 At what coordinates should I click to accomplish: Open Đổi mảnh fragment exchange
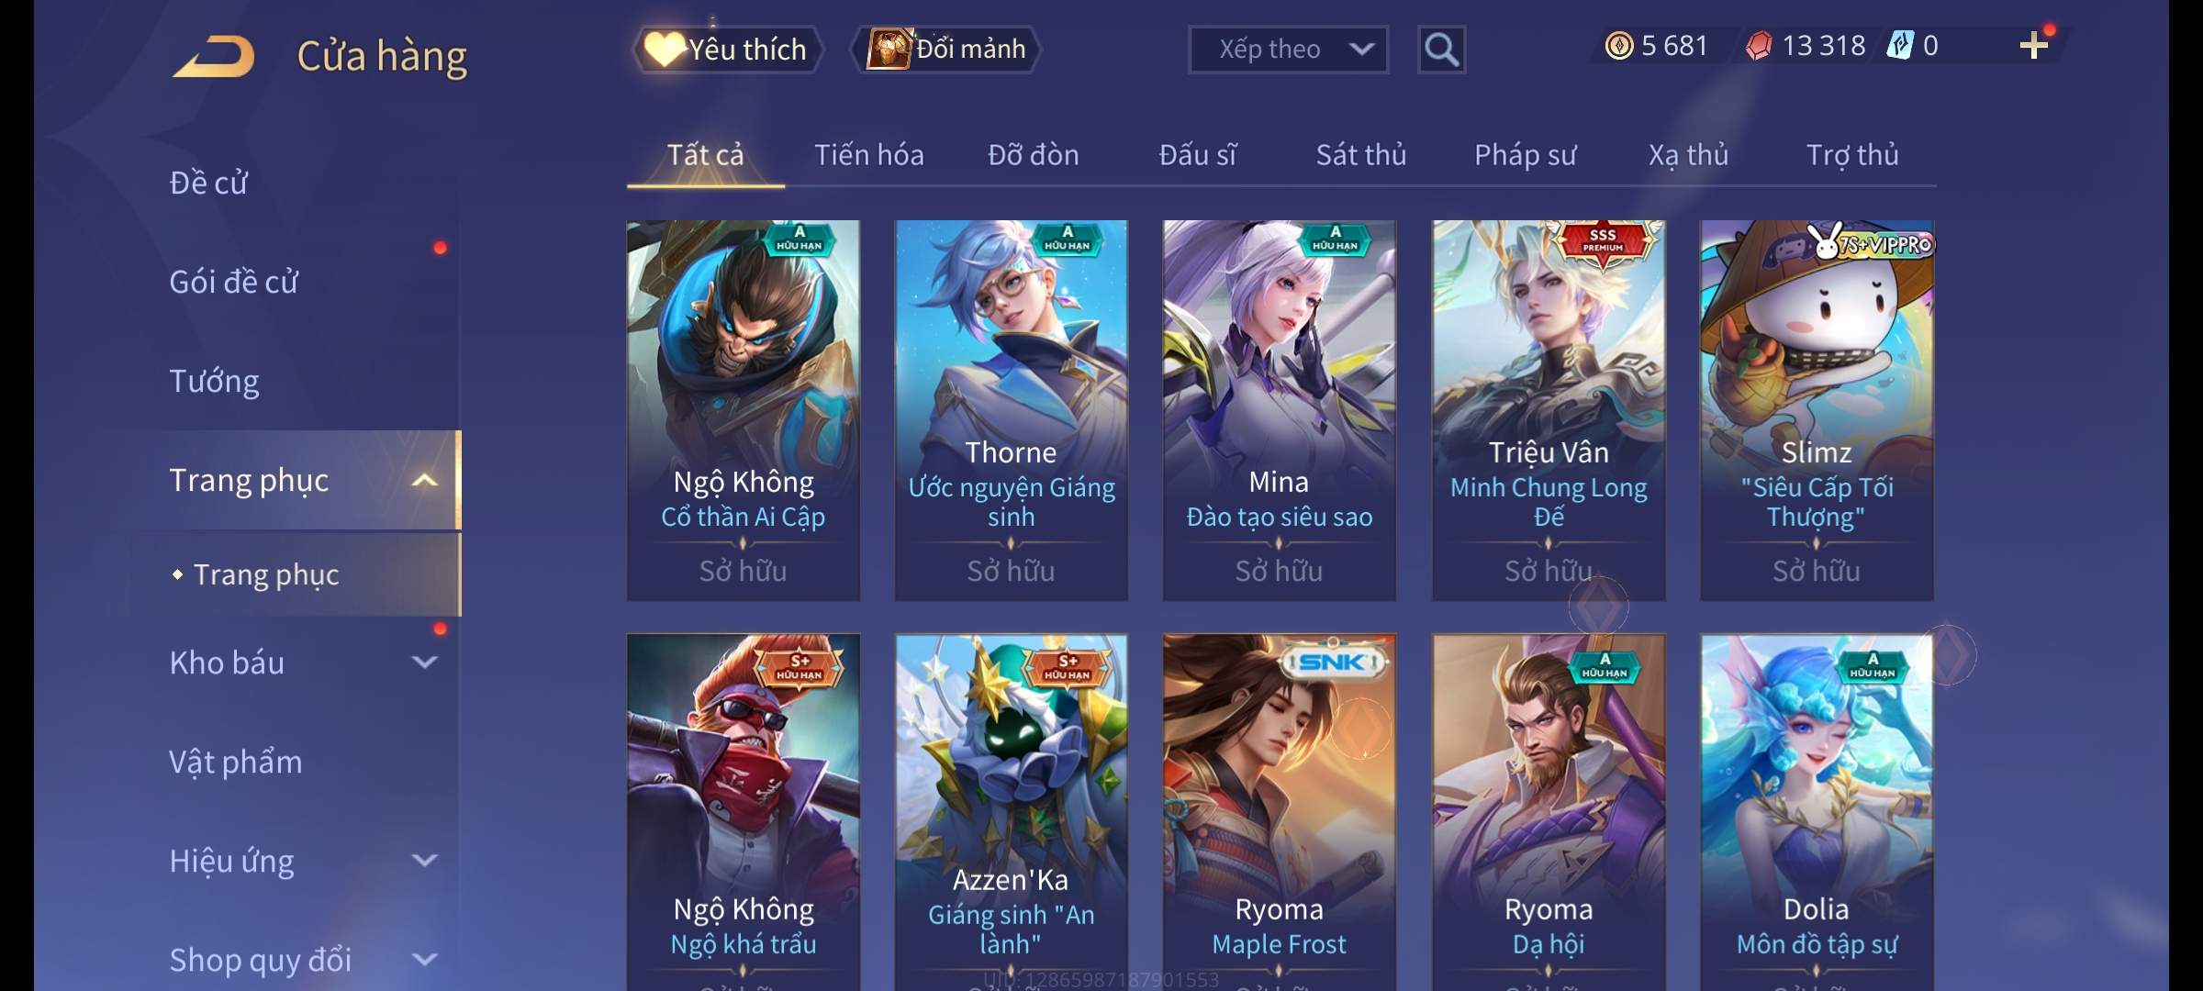[x=947, y=50]
